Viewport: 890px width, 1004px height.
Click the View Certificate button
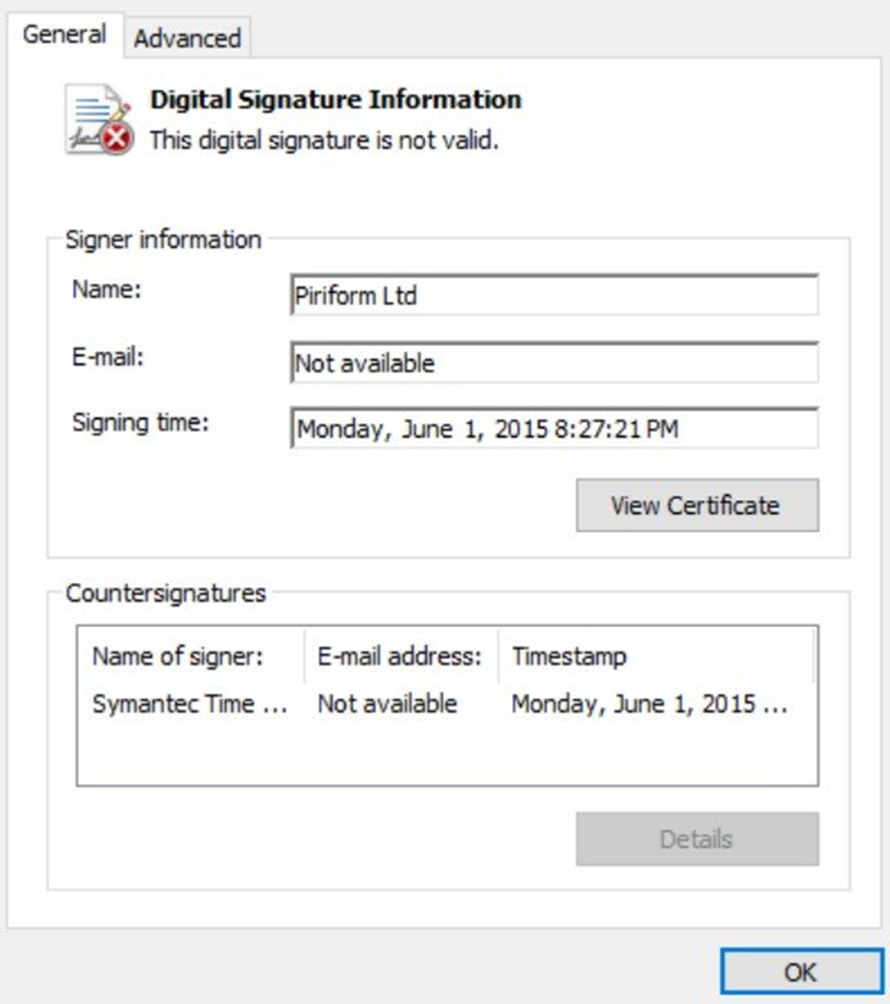pyautogui.click(x=698, y=505)
